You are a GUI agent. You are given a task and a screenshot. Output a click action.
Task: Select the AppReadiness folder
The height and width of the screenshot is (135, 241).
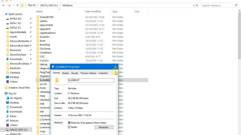point(48,33)
